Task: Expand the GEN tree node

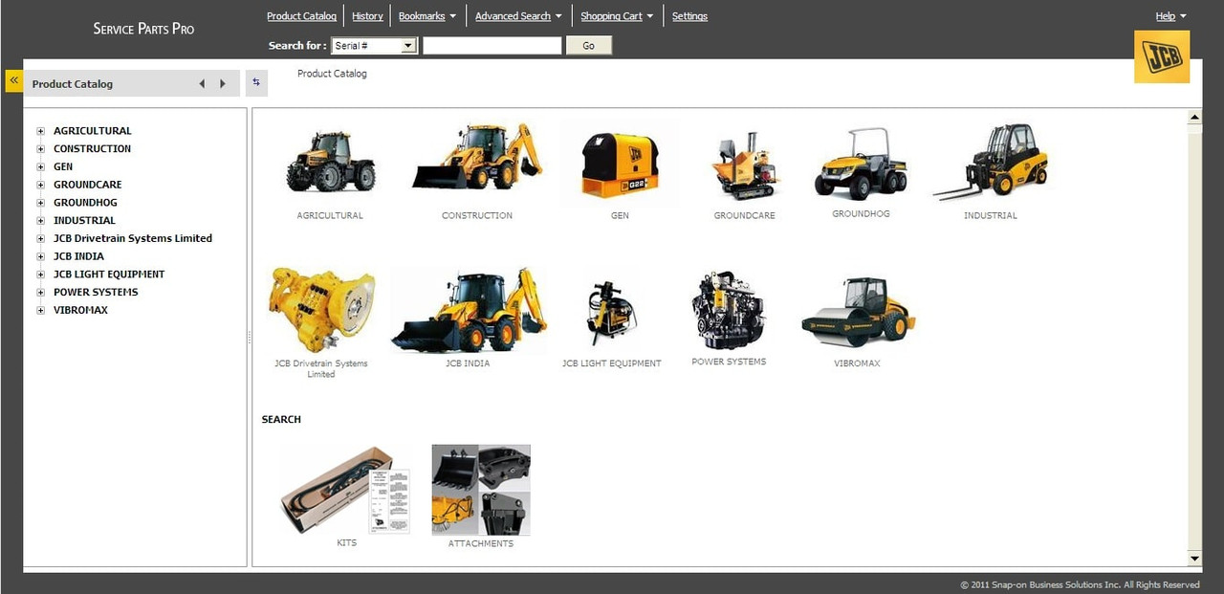Action: click(40, 167)
